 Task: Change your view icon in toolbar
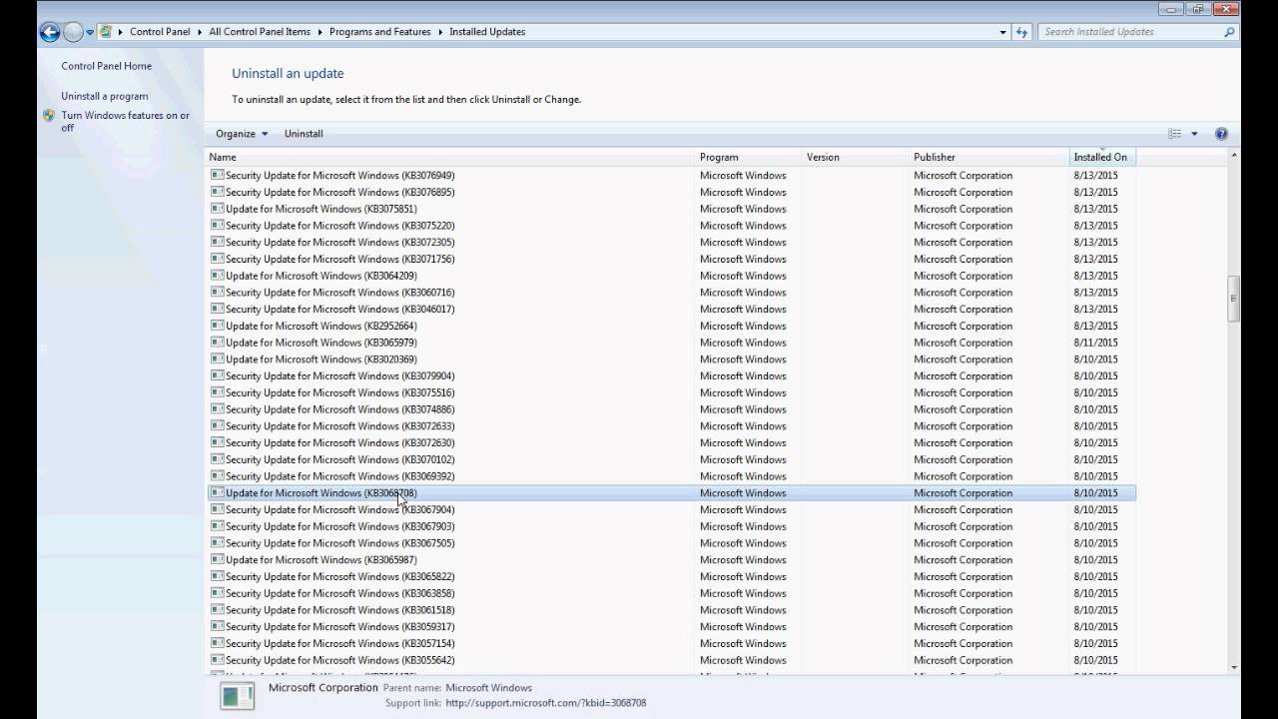coord(1175,134)
